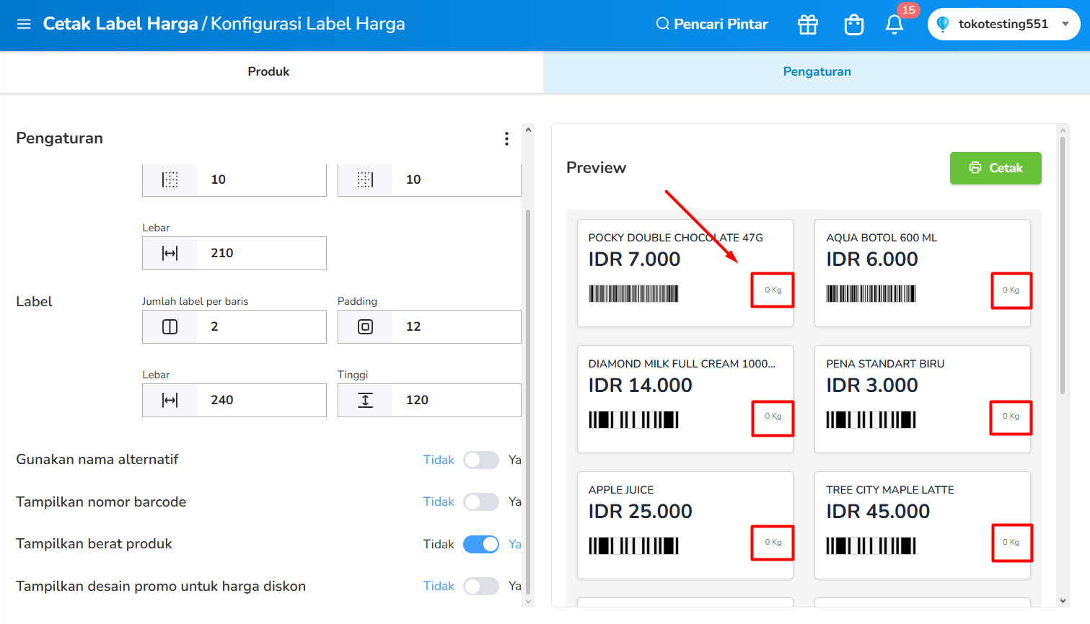Viewport: 1090px width, 624px height.
Task: Click the Padding icon beside value 12
Action: click(x=365, y=326)
